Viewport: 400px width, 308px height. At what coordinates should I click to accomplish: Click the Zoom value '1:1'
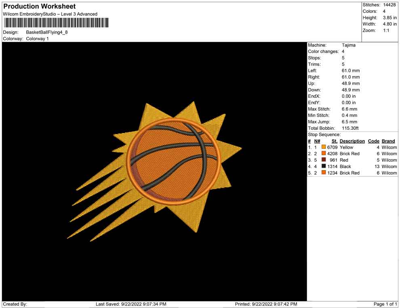(x=386, y=30)
